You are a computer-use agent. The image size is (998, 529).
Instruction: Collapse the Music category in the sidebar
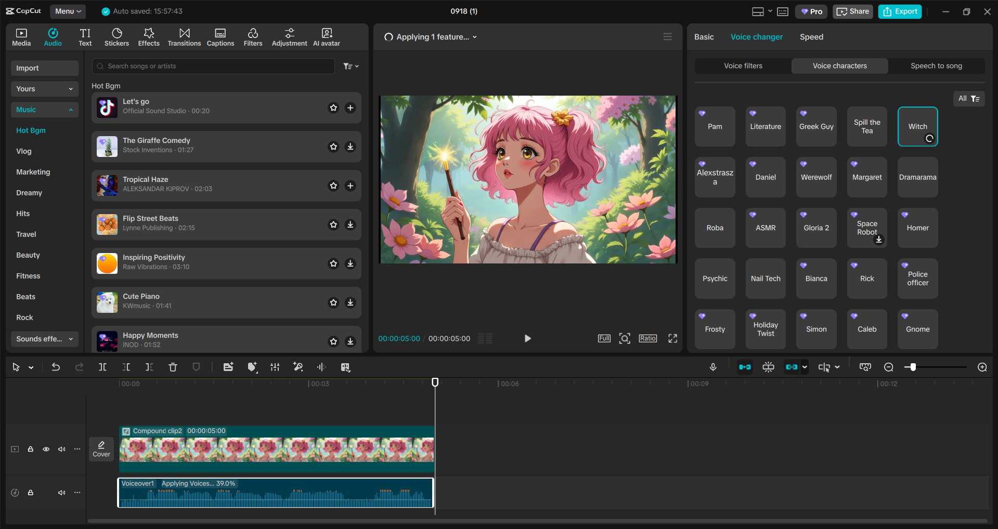click(71, 110)
